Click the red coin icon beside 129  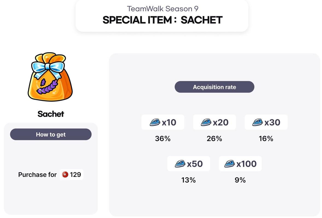pos(65,175)
